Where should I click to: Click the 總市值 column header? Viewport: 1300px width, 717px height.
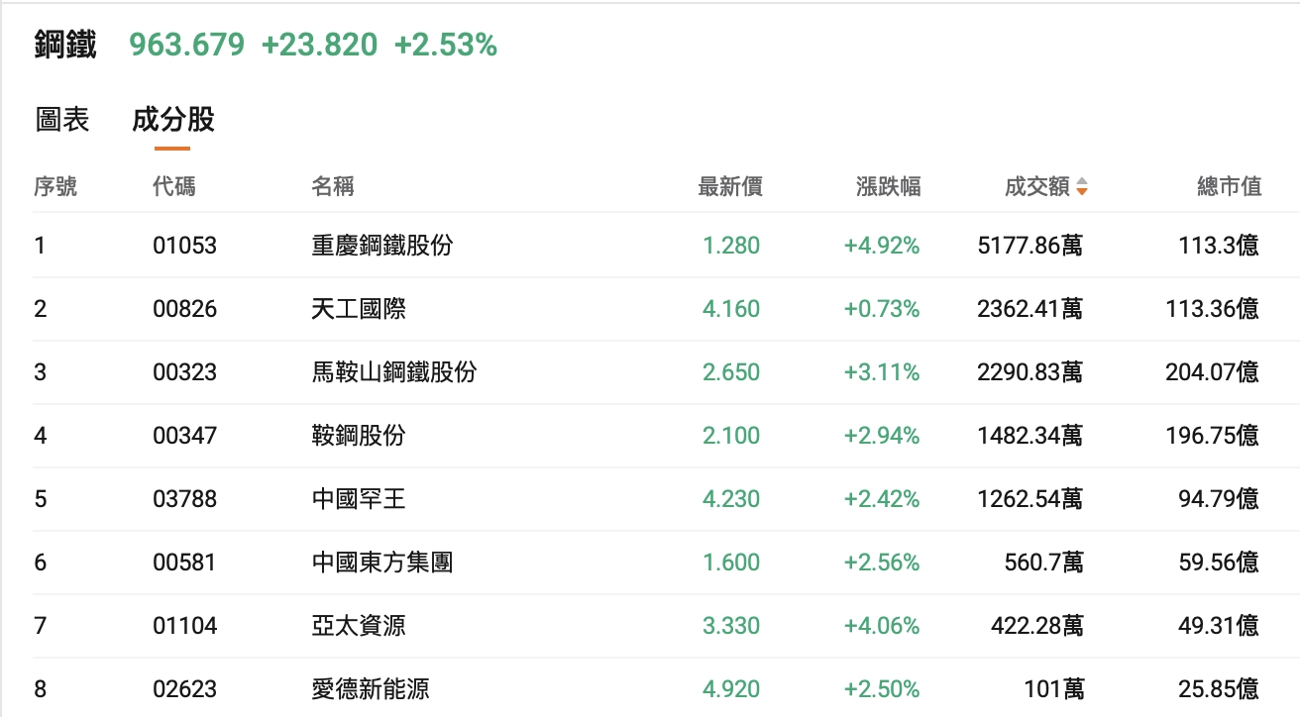[1229, 186]
